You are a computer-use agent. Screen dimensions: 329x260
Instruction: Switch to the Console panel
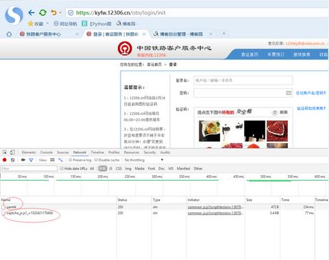pos(47,152)
